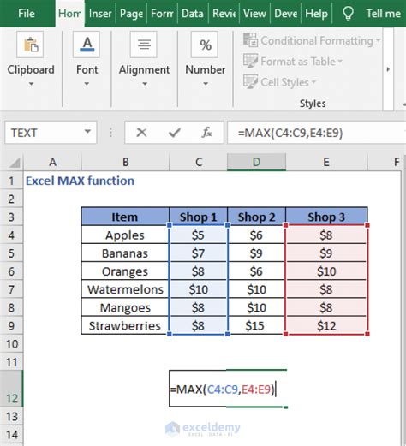Select the Oranges cell
The height and width of the screenshot is (446, 406).
(125, 271)
